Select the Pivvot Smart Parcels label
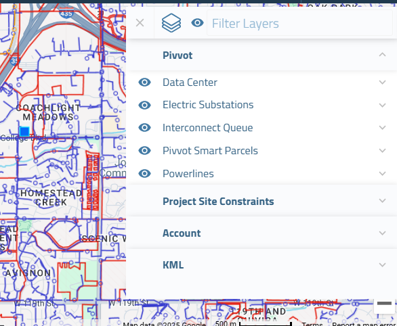 [x=210, y=151]
